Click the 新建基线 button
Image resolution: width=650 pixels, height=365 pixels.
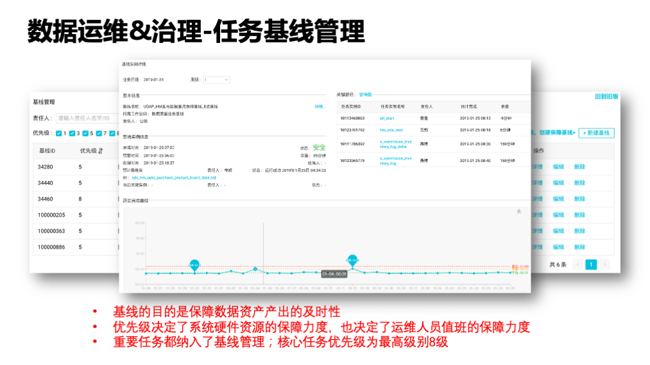pyautogui.click(x=596, y=133)
